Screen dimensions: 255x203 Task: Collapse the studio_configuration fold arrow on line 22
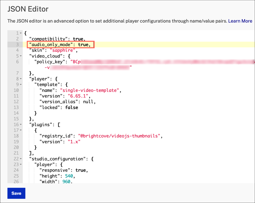point(21,159)
